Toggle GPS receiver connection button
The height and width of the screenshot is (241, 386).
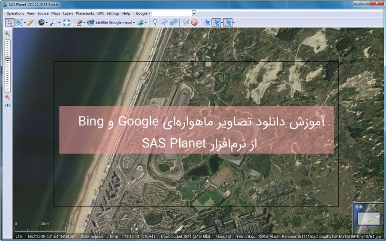point(207,22)
